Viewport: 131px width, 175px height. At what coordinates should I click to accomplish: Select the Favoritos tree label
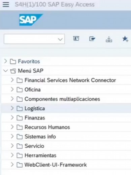29,62
